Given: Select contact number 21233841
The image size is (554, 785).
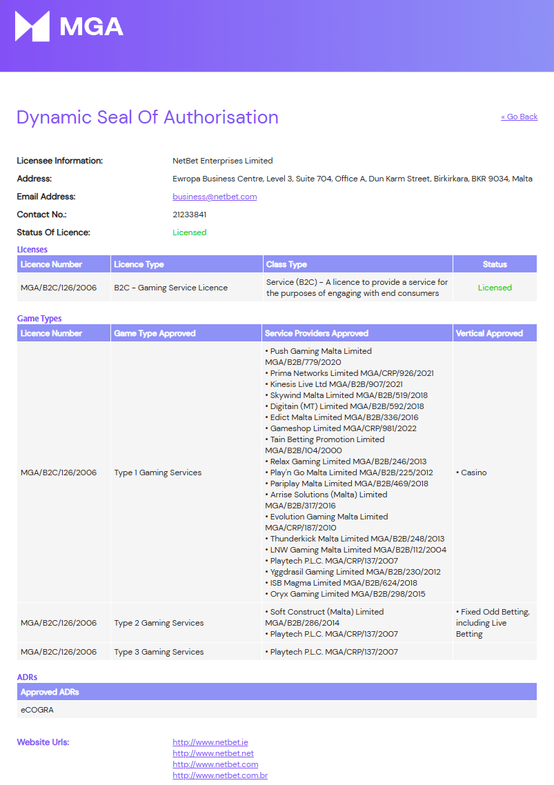Looking at the screenshot, I should [x=189, y=215].
